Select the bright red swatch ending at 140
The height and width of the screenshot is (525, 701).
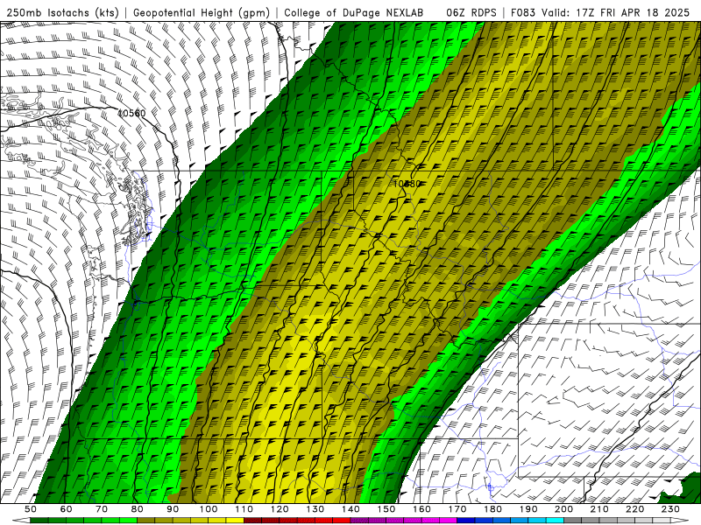(x=342, y=521)
